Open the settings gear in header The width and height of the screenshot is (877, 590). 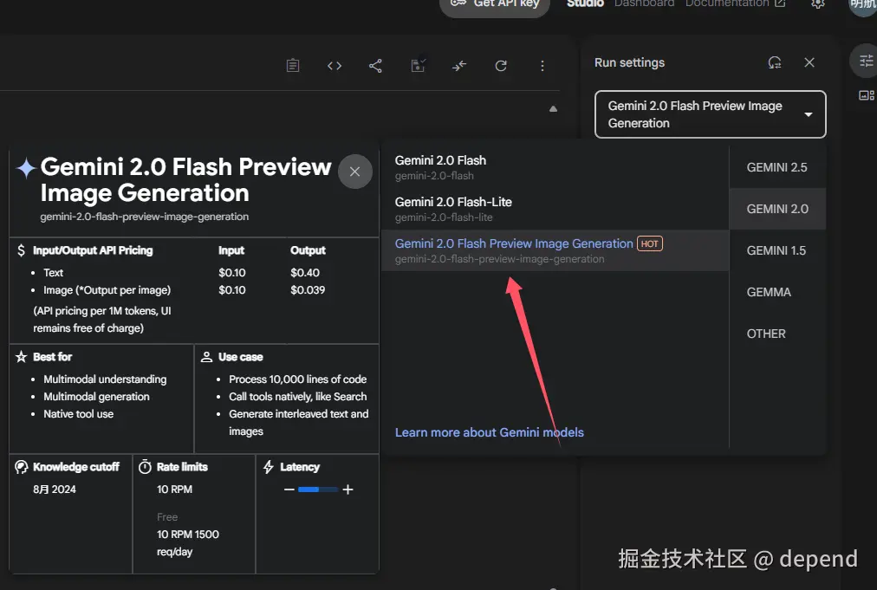coord(818,3)
